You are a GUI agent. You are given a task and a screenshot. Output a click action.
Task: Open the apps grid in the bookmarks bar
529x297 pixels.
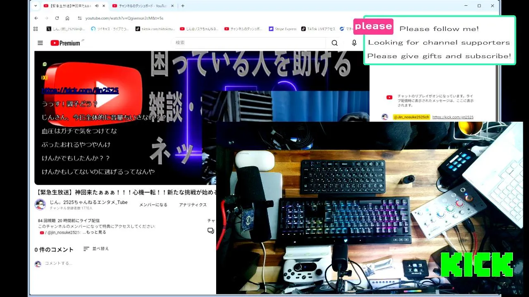pos(36,29)
